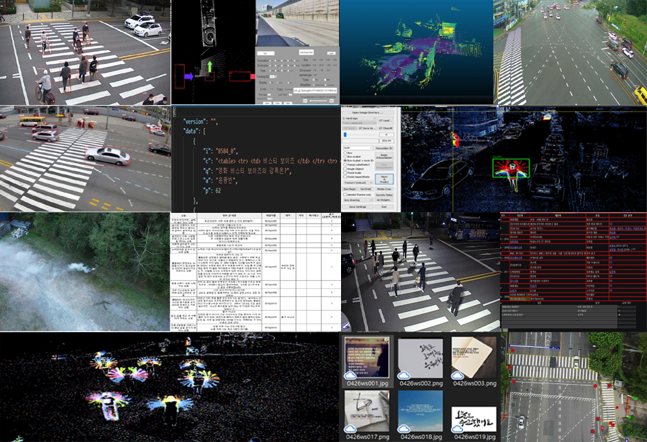Click the Begin Interpolation button

[x=384, y=156]
